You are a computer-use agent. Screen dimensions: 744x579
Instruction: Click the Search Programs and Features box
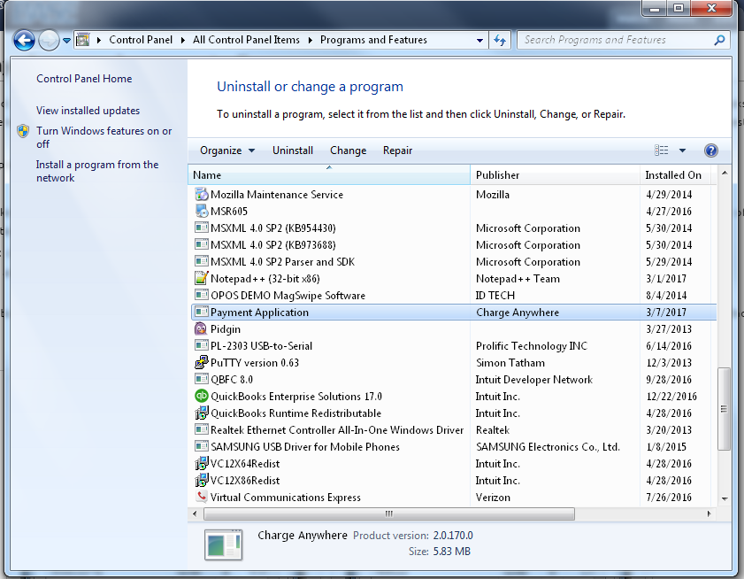pos(615,40)
